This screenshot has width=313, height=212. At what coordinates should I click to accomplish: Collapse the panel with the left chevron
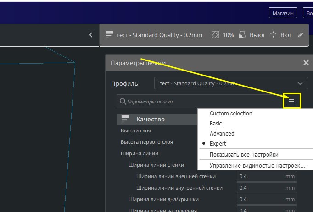click(91, 35)
